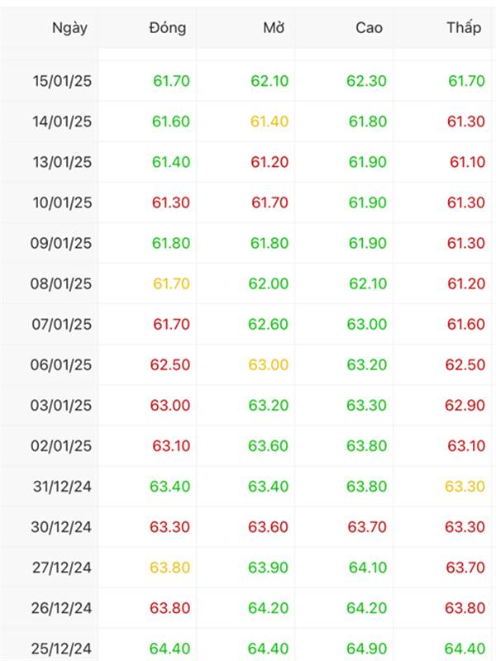Select yellow closing price 63.80 on 27/12/24
The width and height of the screenshot is (496, 661).
tap(170, 567)
